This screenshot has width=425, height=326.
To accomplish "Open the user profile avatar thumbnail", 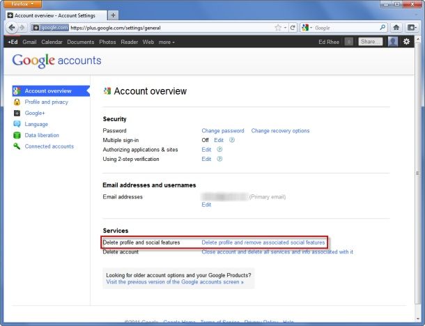I will pos(393,42).
